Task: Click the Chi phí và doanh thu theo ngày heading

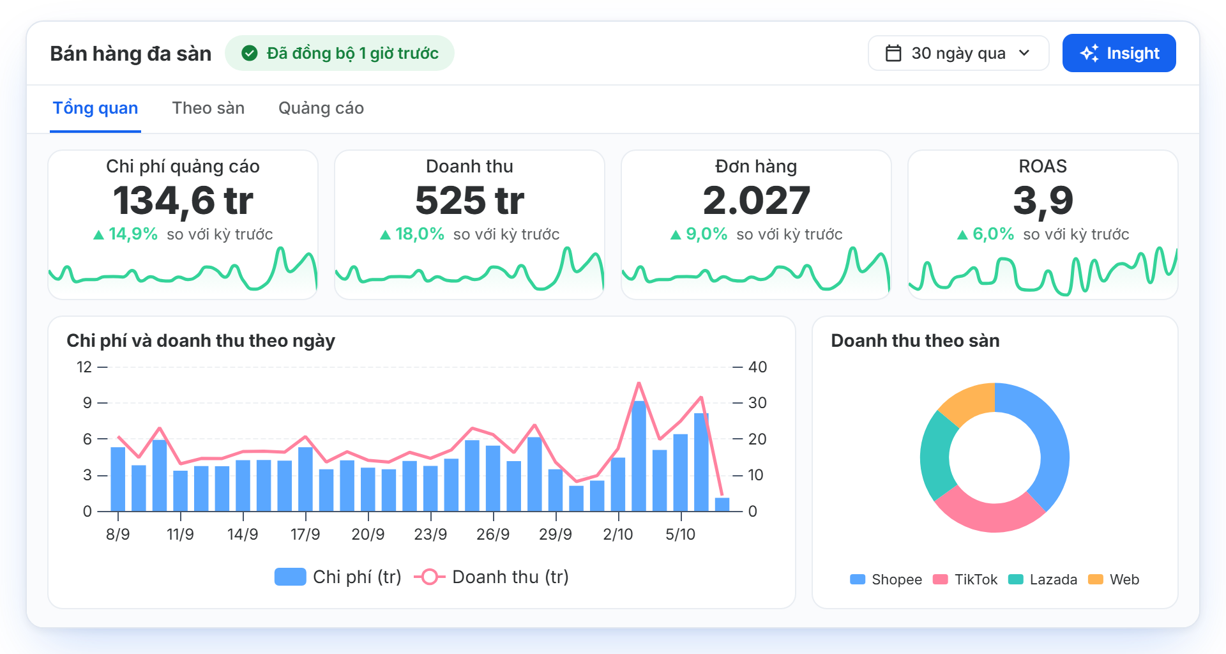Action: pos(201,340)
